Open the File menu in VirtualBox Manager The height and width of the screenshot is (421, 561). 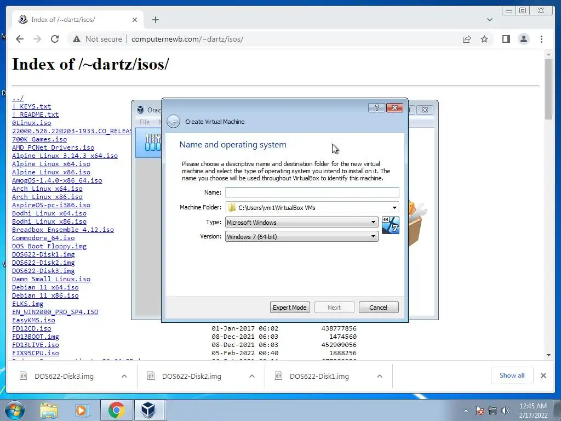145,122
